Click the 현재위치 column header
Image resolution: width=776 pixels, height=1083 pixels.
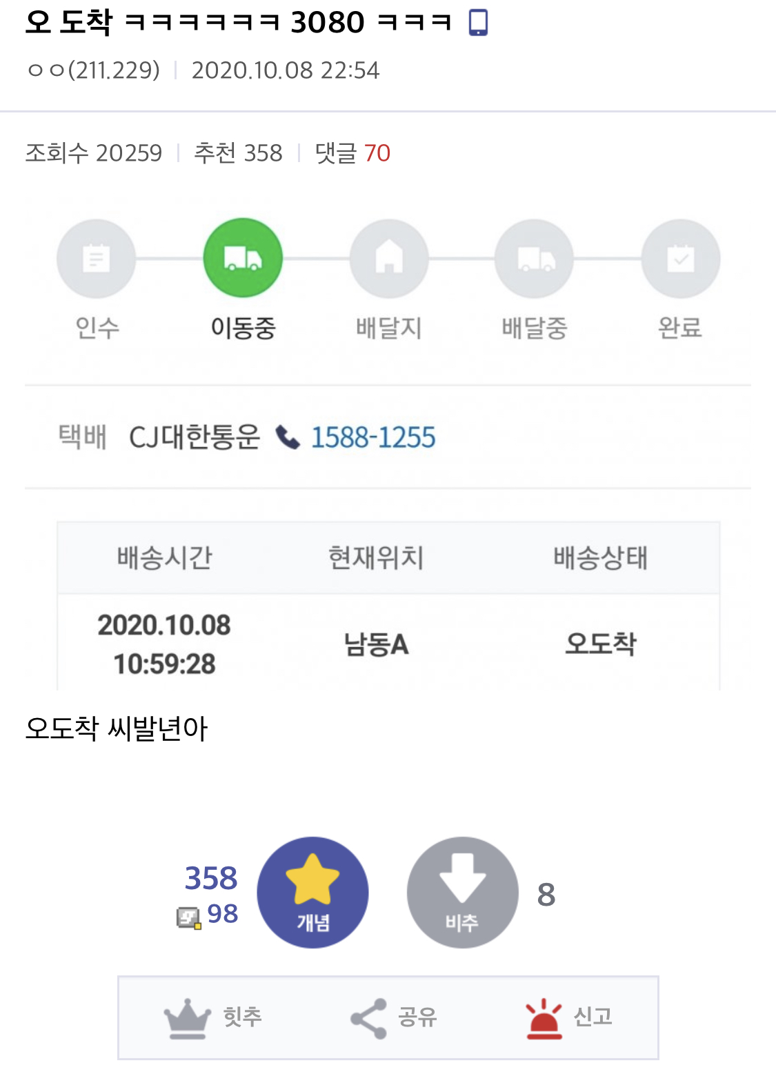click(x=376, y=558)
